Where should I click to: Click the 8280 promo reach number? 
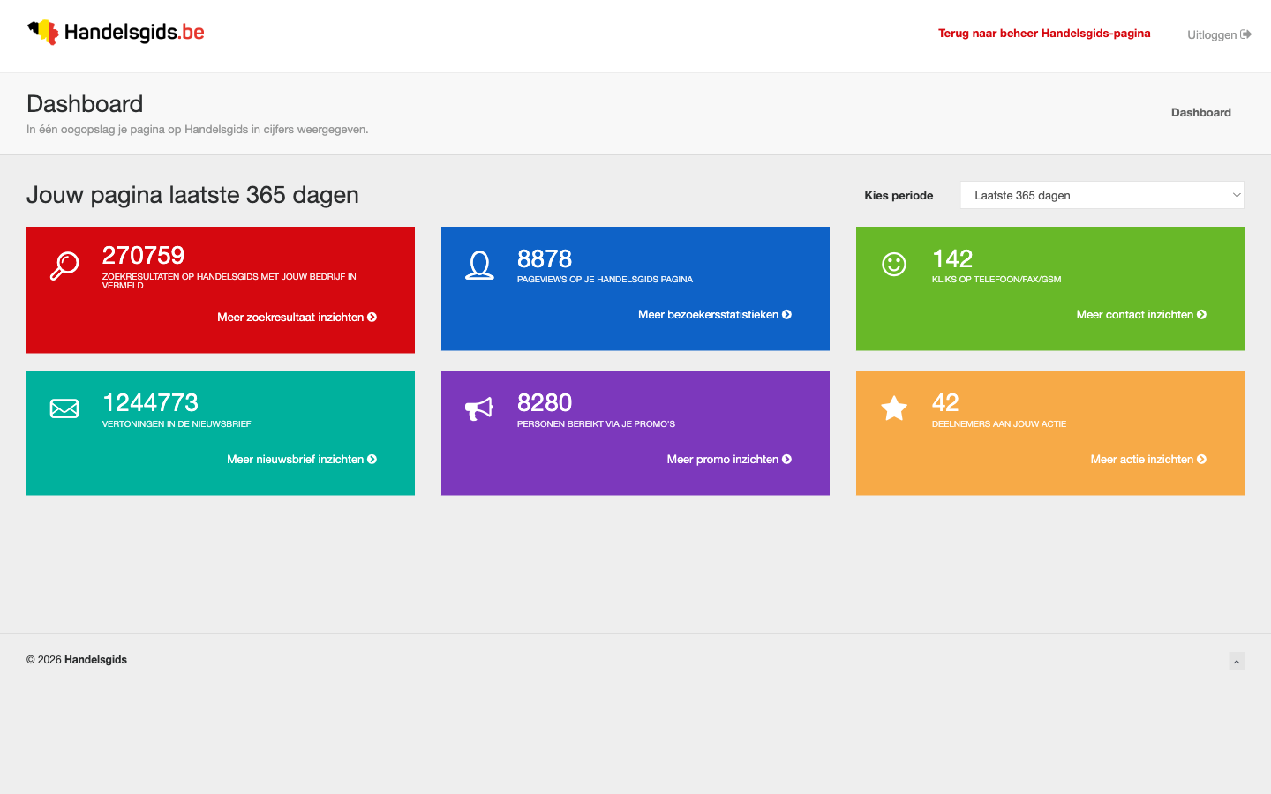pyautogui.click(x=545, y=402)
